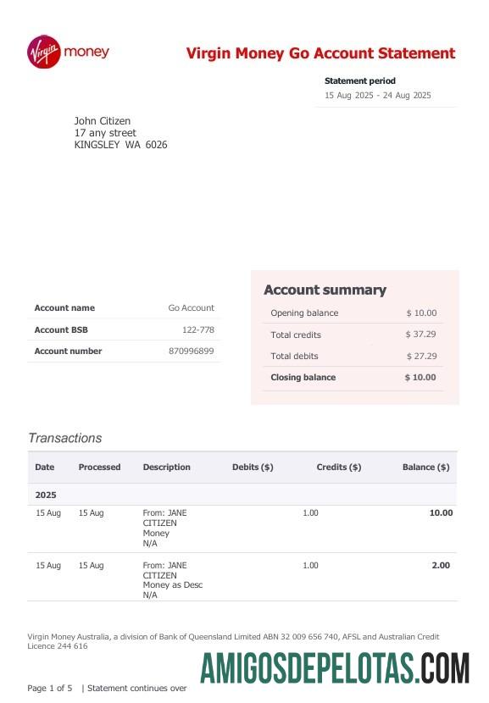
Task: Select account number 870996899
Action: pyautogui.click(x=192, y=351)
